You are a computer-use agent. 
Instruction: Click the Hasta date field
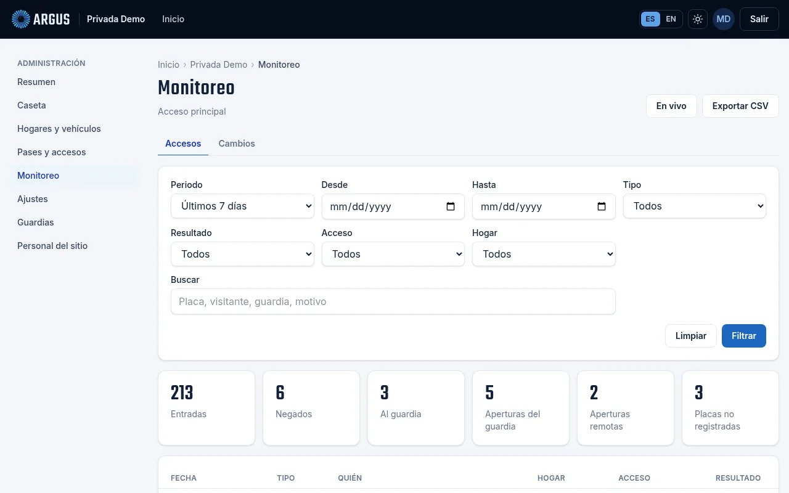tap(544, 206)
